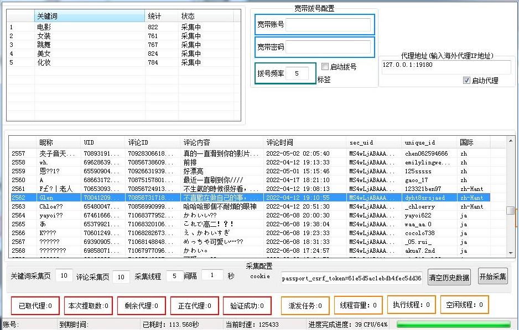Sort by the 关键词 column header
Screen dimensions: 519x330
tap(89, 17)
